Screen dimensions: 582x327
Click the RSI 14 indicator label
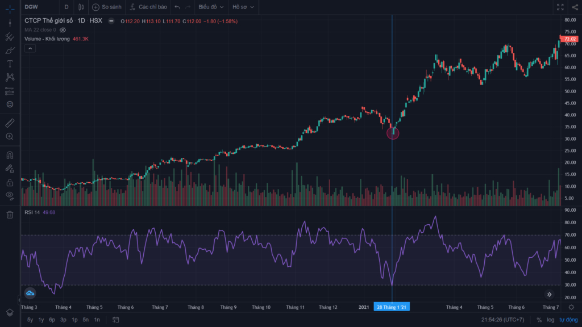coord(32,212)
